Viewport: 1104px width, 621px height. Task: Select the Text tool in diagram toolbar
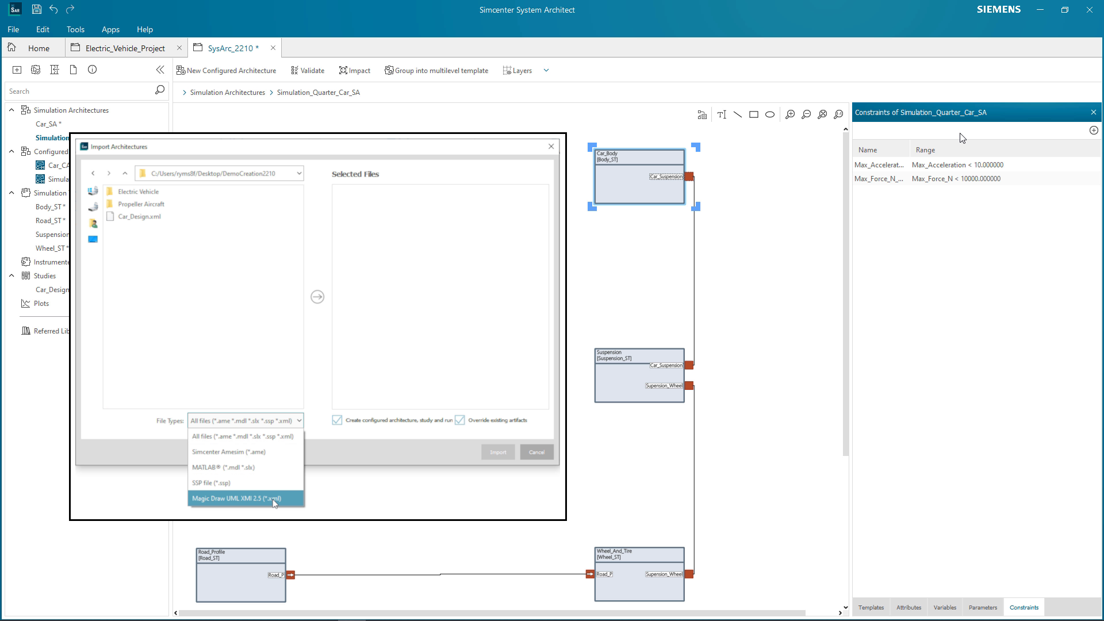(722, 114)
